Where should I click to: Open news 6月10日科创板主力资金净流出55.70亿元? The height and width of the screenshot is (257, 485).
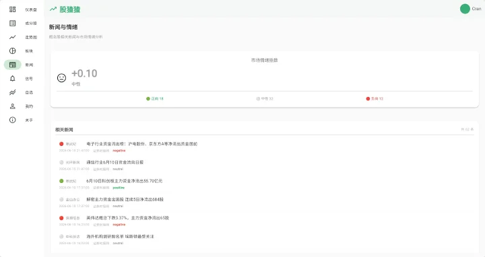tap(124, 181)
